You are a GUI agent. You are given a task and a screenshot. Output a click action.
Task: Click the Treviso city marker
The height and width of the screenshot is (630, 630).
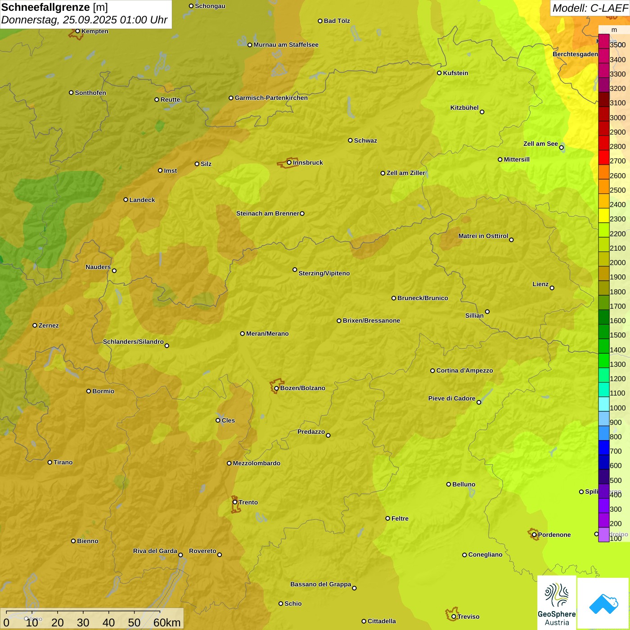[x=454, y=616]
